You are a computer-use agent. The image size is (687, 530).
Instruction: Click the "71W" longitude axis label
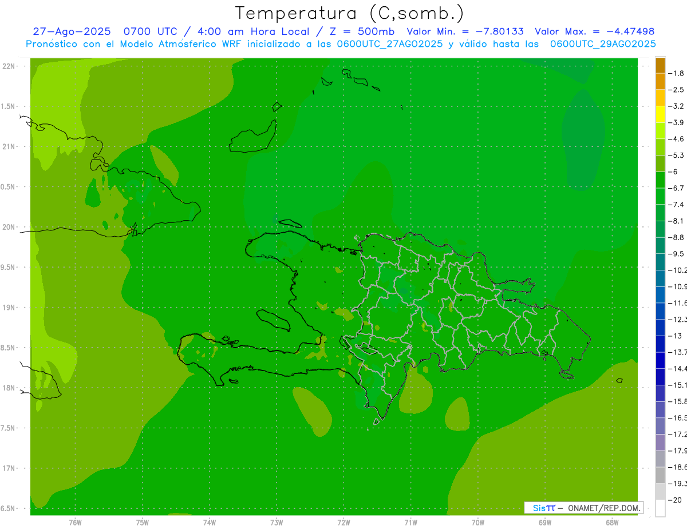click(410, 523)
